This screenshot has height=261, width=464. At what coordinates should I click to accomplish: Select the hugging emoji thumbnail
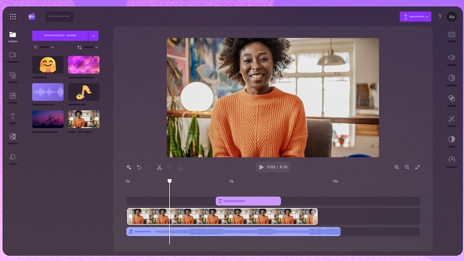pyautogui.click(x=48, y=65)
